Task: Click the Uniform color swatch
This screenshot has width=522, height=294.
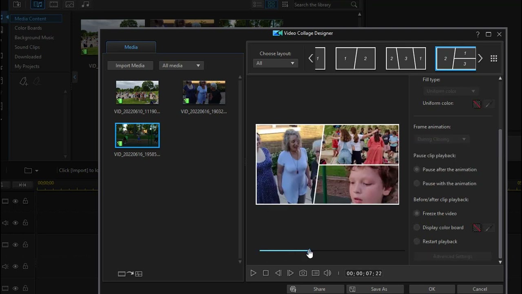Action: [x=477, y=104]
